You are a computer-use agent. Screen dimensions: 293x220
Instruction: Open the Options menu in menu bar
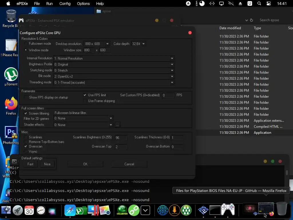83,3
